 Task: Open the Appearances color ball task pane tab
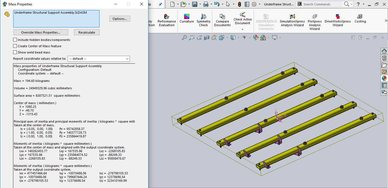point(384,78)
